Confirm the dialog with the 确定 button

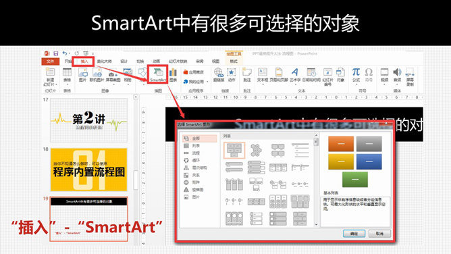(x=354, y=233)
